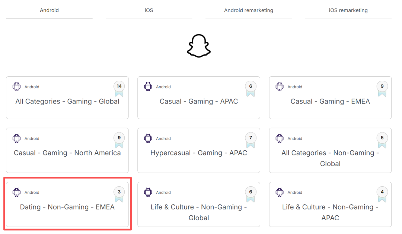402x234 pixels.
Task: Click Android icon on All Categories Gaming Global card
Action: (17, 87)
